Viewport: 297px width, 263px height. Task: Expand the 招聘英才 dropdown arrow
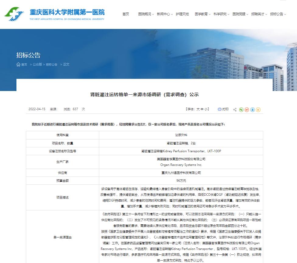click(x=266, y=14)
